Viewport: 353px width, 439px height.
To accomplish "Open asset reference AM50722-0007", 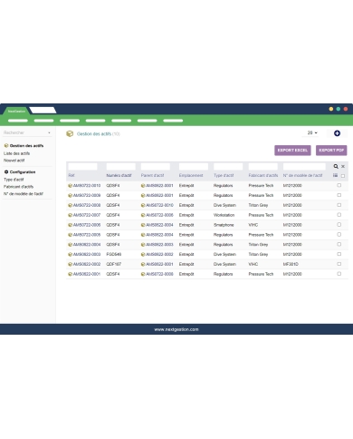I will pos(87,215).
